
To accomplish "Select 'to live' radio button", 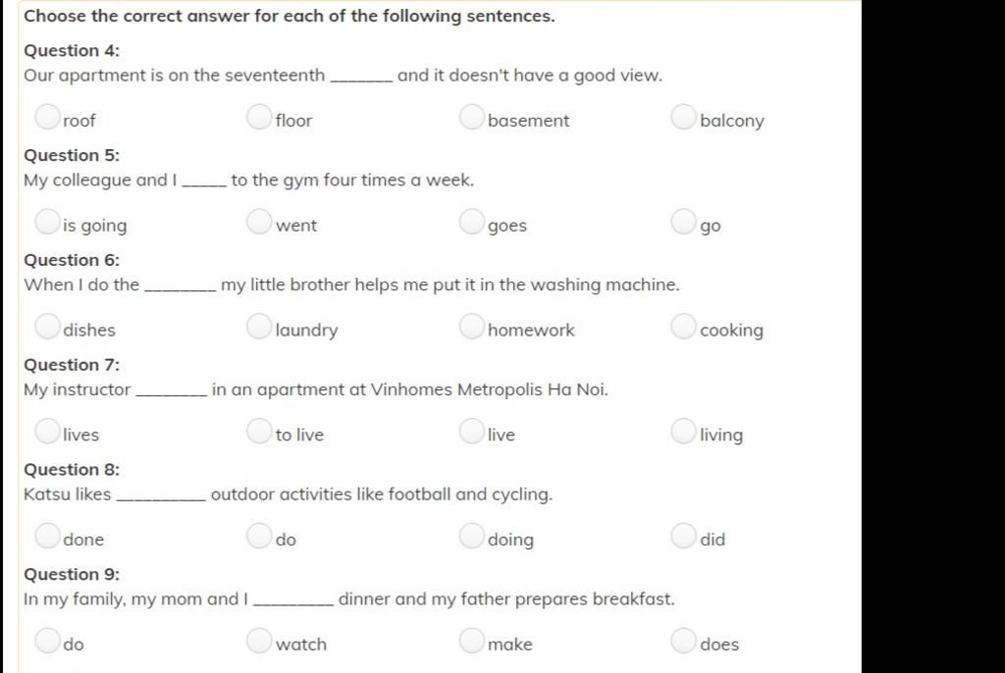I will point(259,431).
